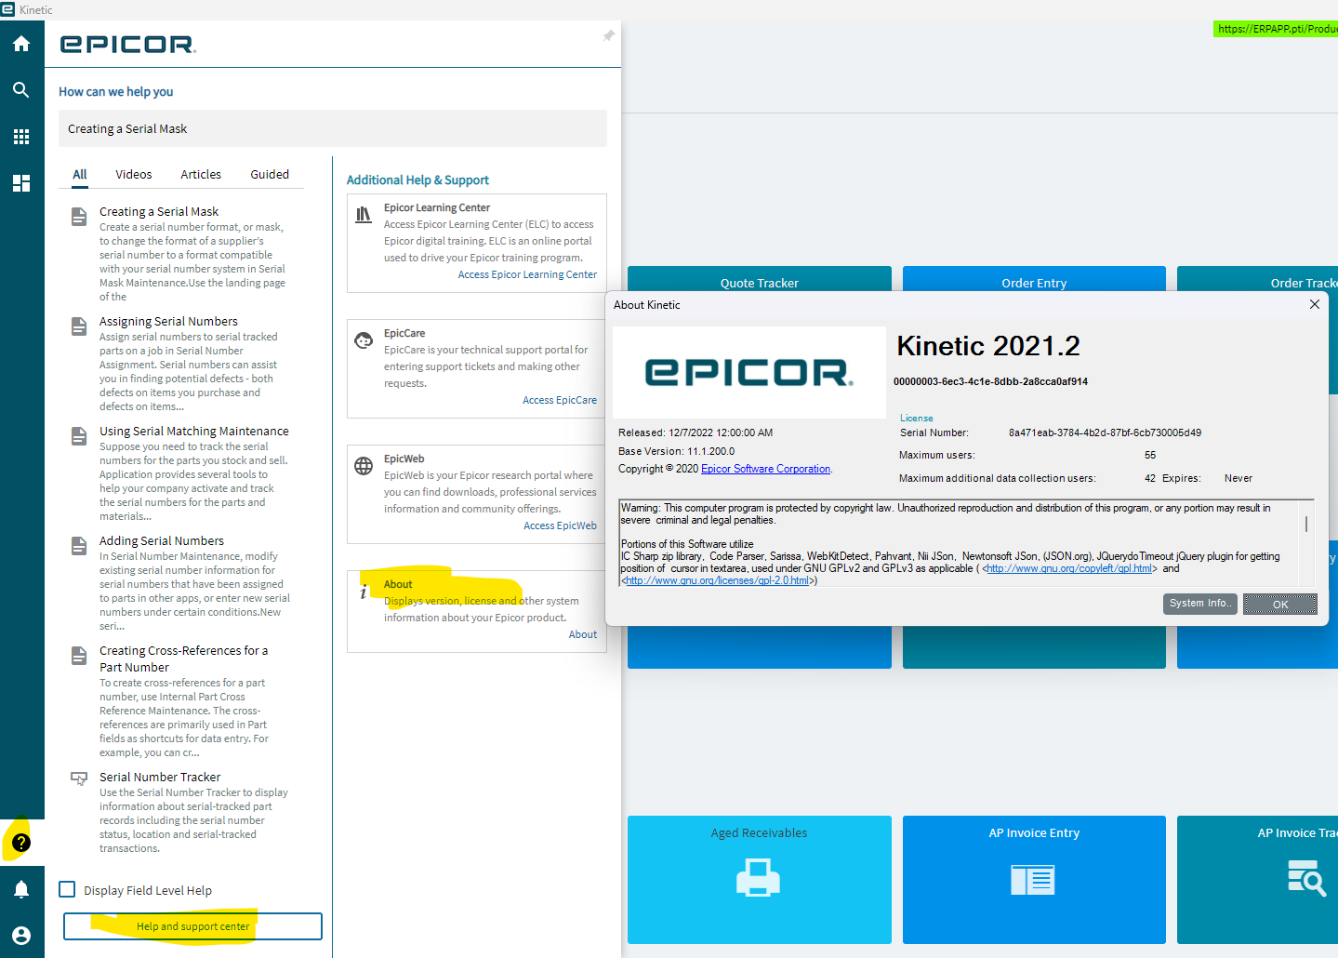Click OK in About Kinetic dialog
Image resolution: width=1338 pixels, height=958 pixels.
point(1280,605)
